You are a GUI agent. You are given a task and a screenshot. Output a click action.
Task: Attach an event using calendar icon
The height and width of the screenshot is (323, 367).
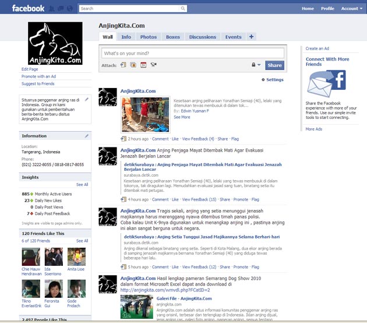(143, 65)
